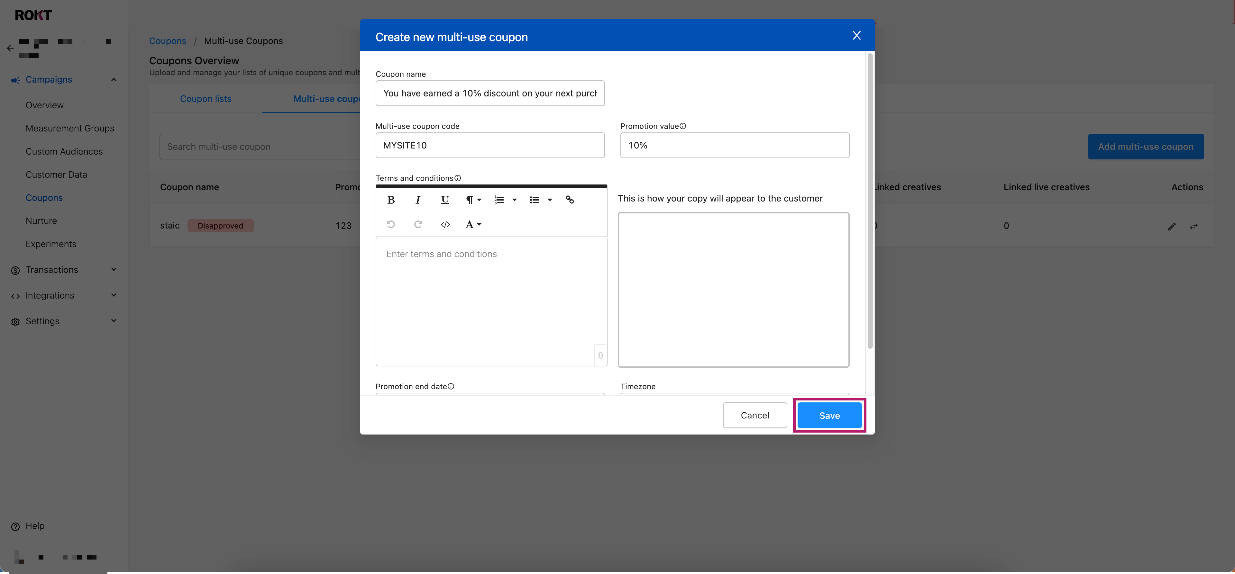1235x574 pixels.
Task: Open paragraph format menu in editor
Action: click(473, 200)
